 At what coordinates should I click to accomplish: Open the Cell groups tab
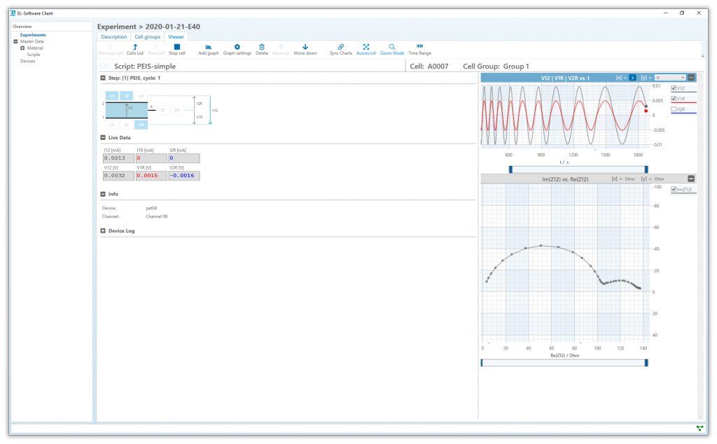point(147,36)
